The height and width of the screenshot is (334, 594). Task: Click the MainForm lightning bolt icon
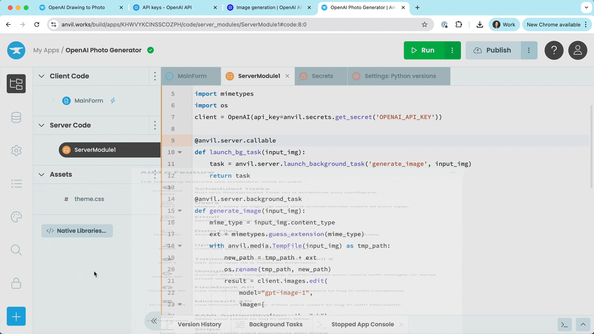click(x=113, y=101)
